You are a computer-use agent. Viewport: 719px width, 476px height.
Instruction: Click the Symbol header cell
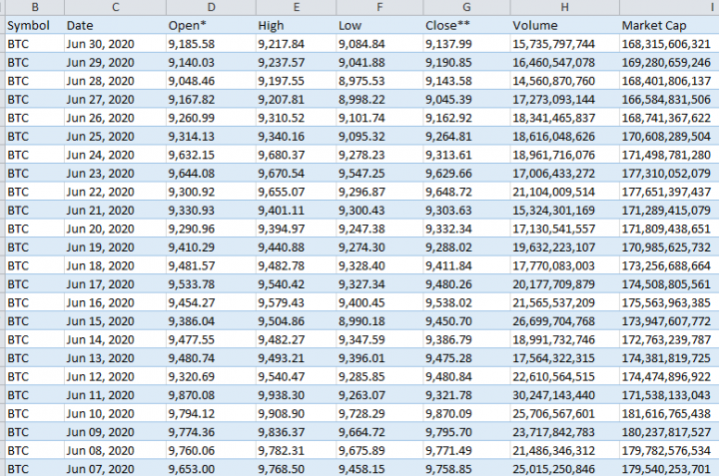pyautogui.click(x=35, y=25)
